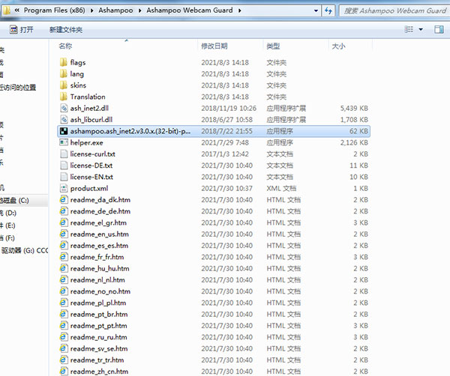Select the (C:) drive in sidebar
The image size is (450, 376).
[24, 200]
